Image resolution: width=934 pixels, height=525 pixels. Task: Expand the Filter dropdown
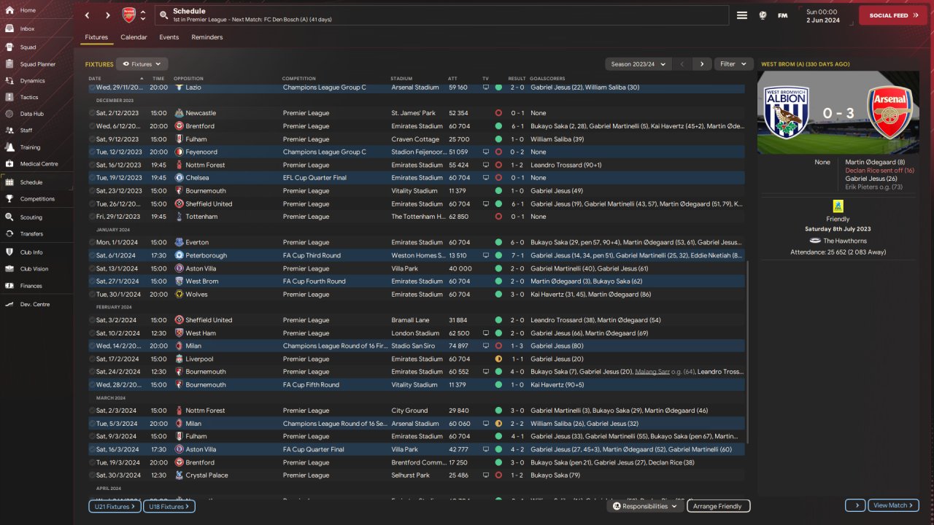[x=733, y=64]
